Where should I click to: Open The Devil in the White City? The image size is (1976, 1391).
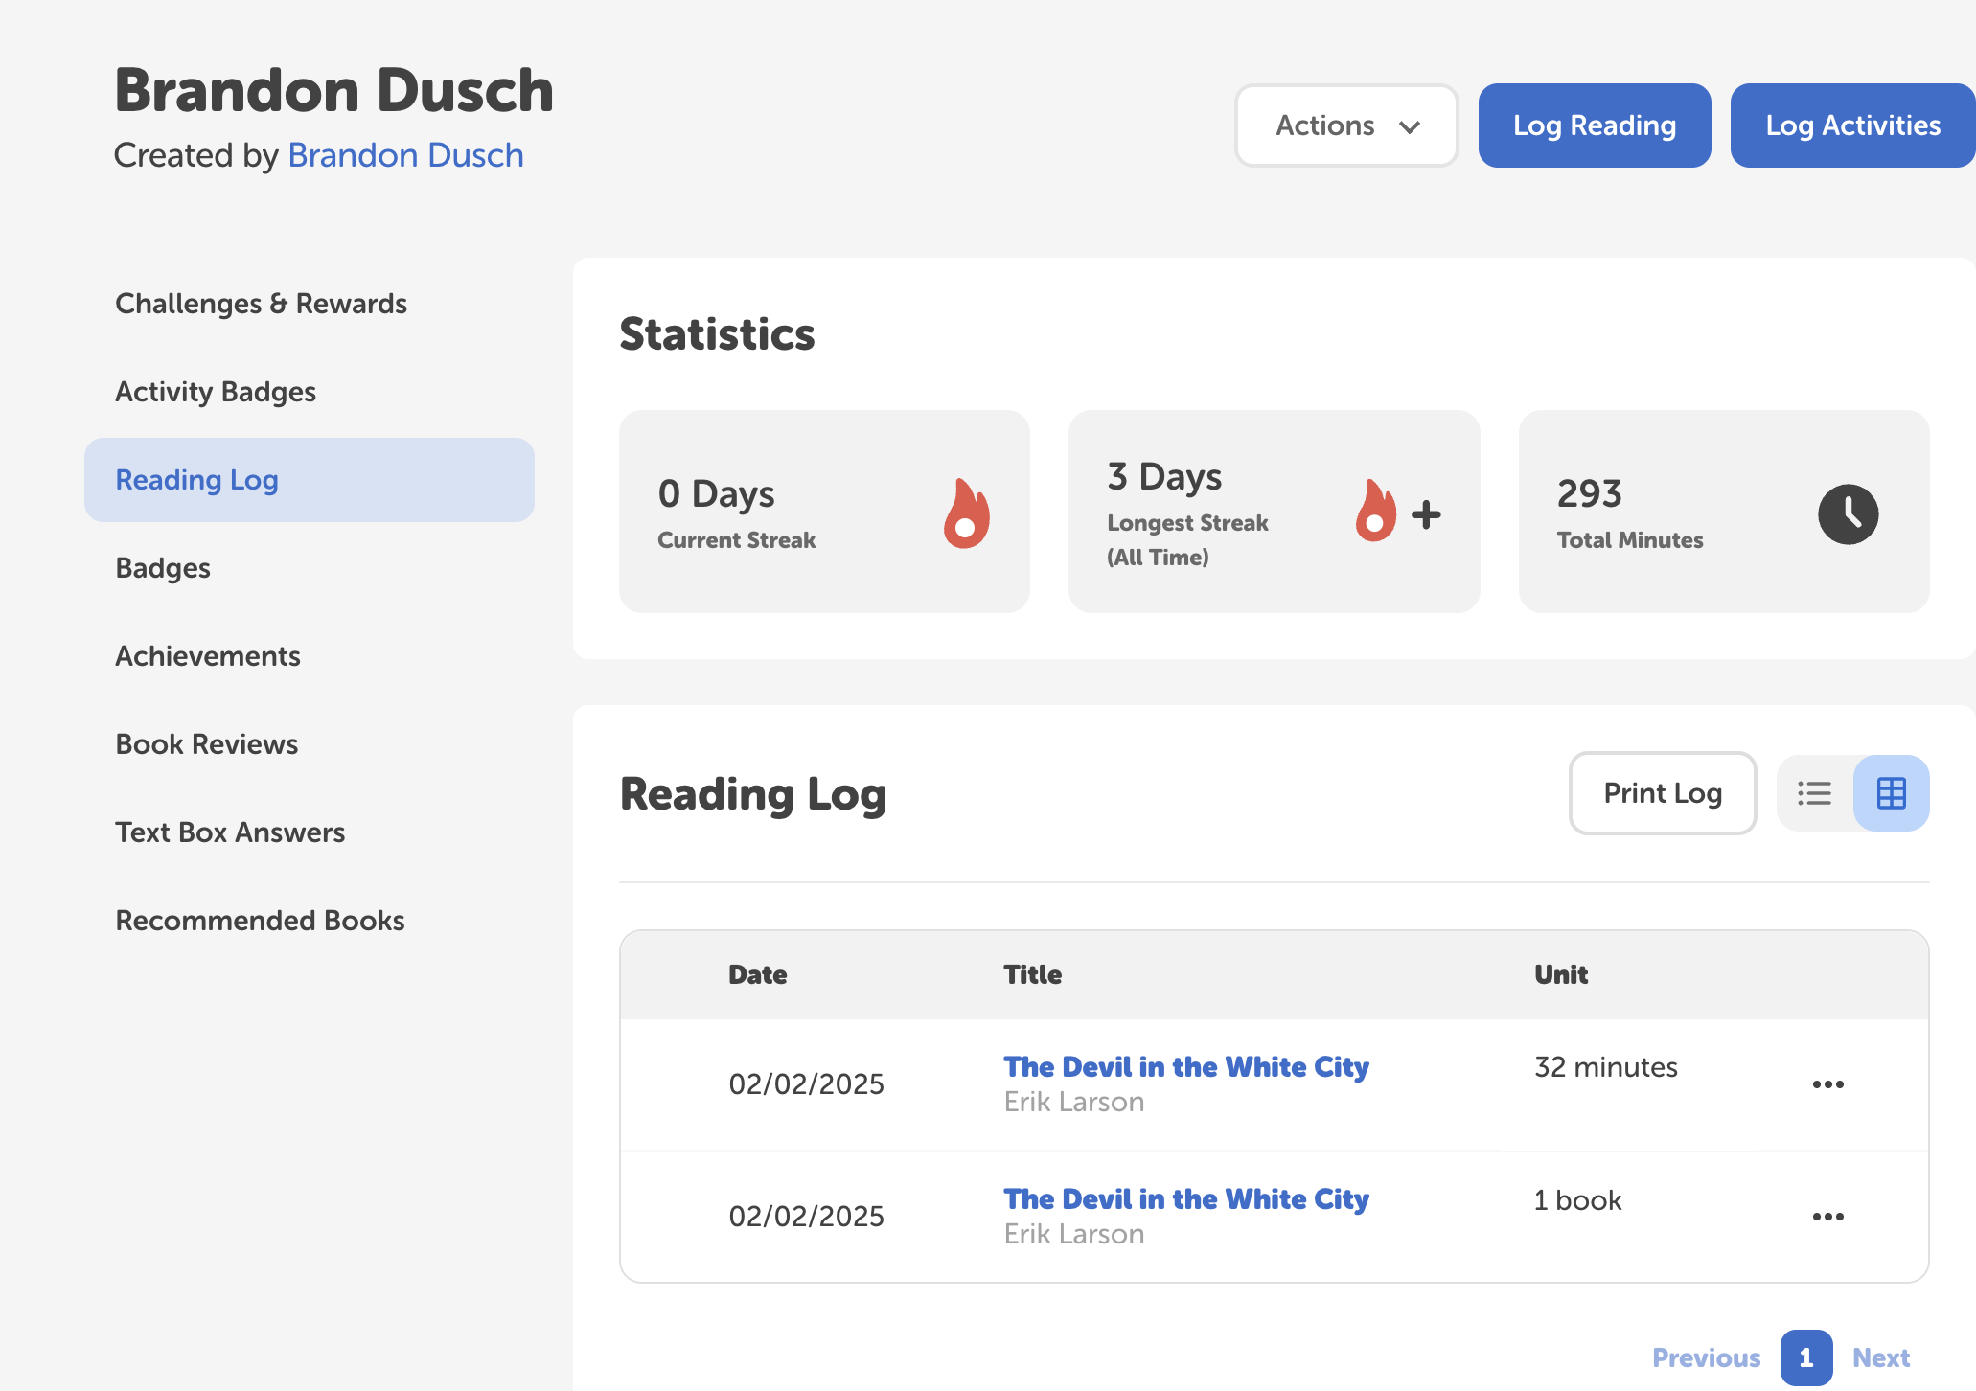point(1185,1066)
